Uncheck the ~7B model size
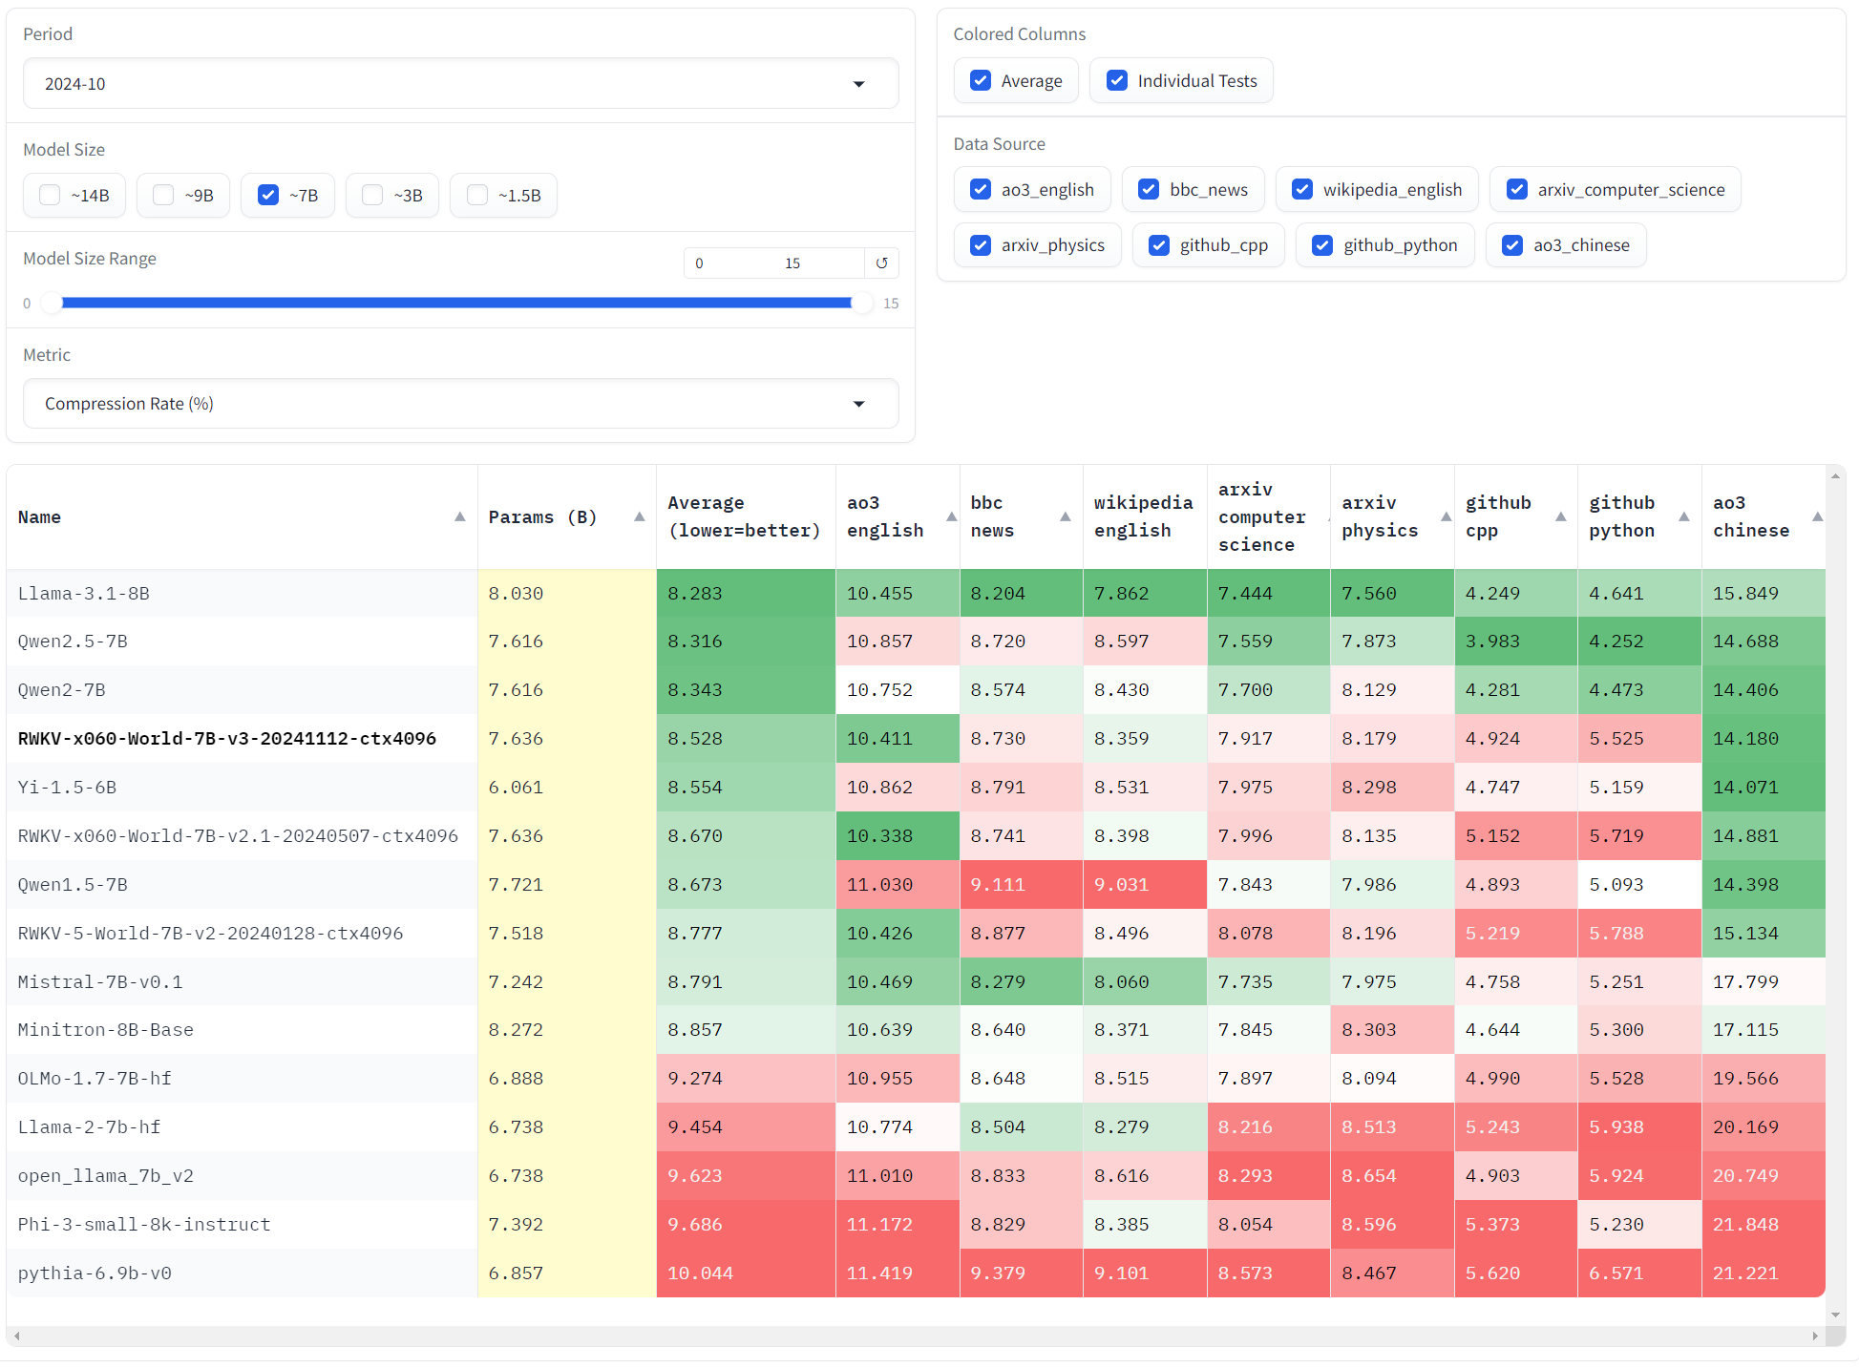 (268, 196)
